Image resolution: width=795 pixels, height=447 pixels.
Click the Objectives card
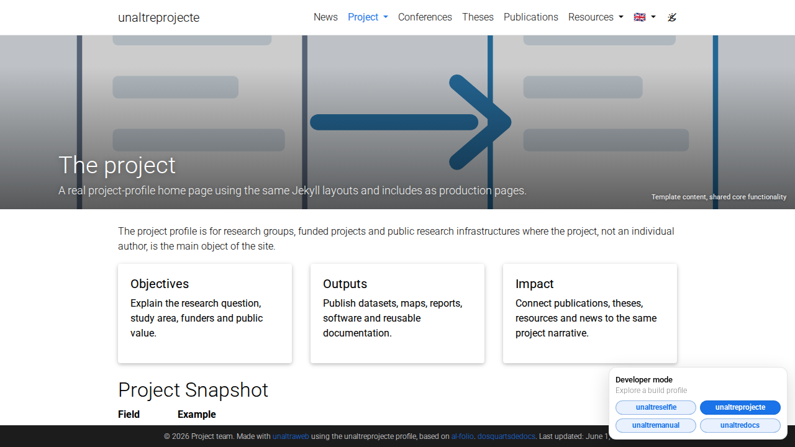tap(205, 314)
